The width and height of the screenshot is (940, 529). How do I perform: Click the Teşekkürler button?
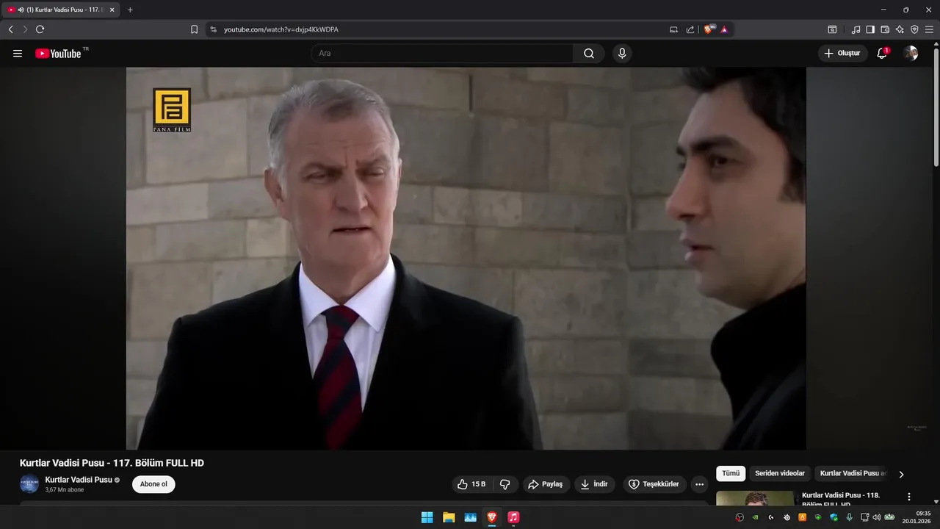pos(654,484)
